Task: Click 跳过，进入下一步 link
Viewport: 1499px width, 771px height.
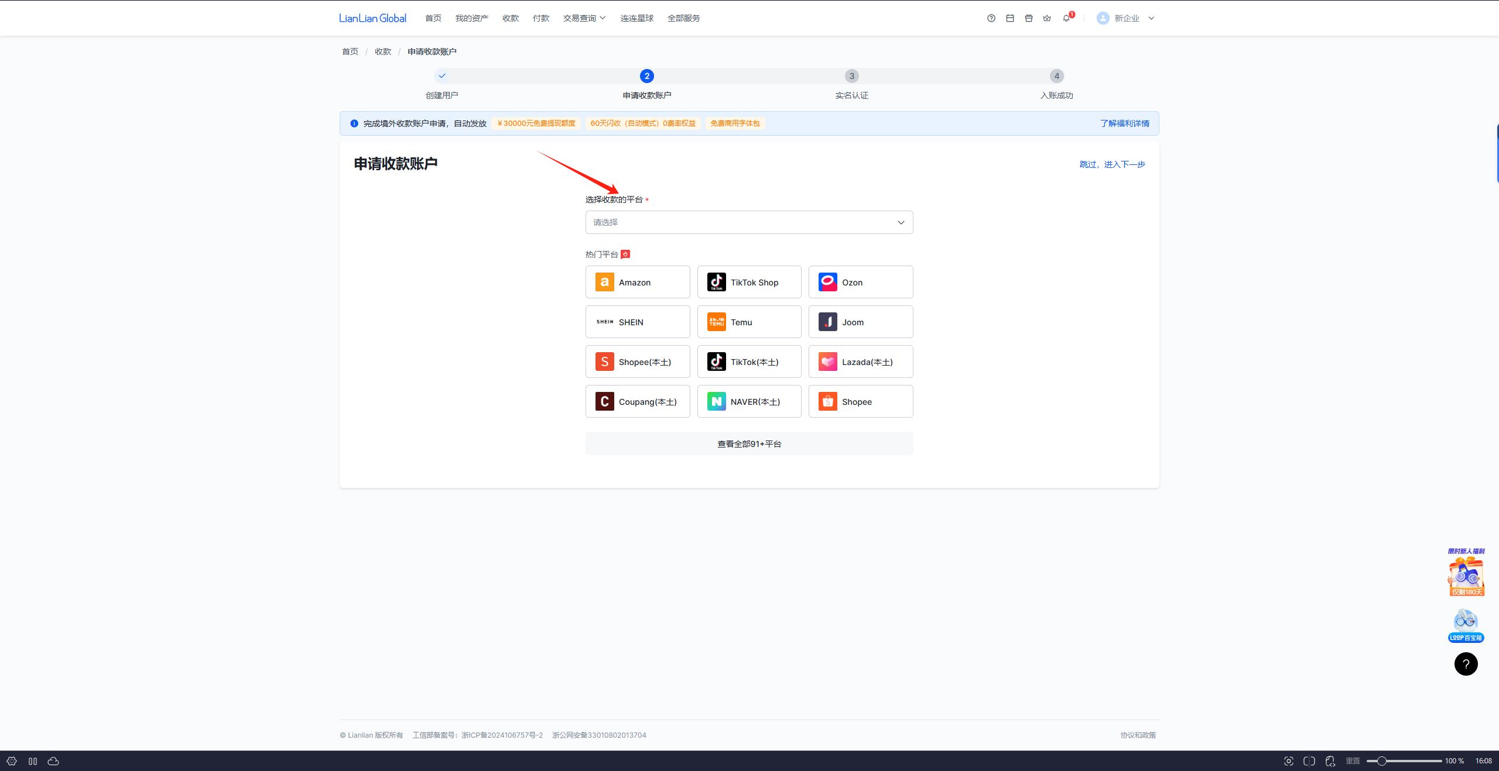Action: pos(1113,164)
